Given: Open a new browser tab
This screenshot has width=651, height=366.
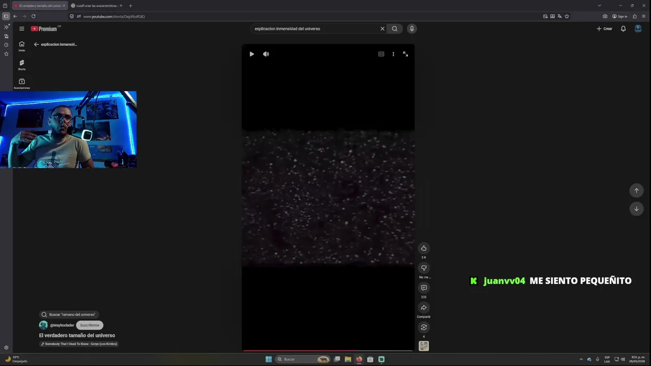Looking at the screenshot, I should pos(130,6).
